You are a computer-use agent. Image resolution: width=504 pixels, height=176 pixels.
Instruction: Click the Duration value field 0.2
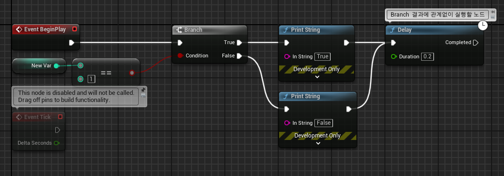(427, 56)
